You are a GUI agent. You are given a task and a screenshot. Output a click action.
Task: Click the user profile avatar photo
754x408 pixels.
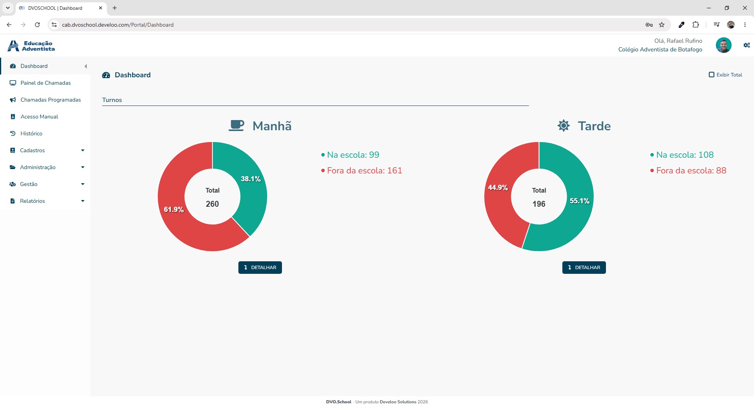point(723,45)
